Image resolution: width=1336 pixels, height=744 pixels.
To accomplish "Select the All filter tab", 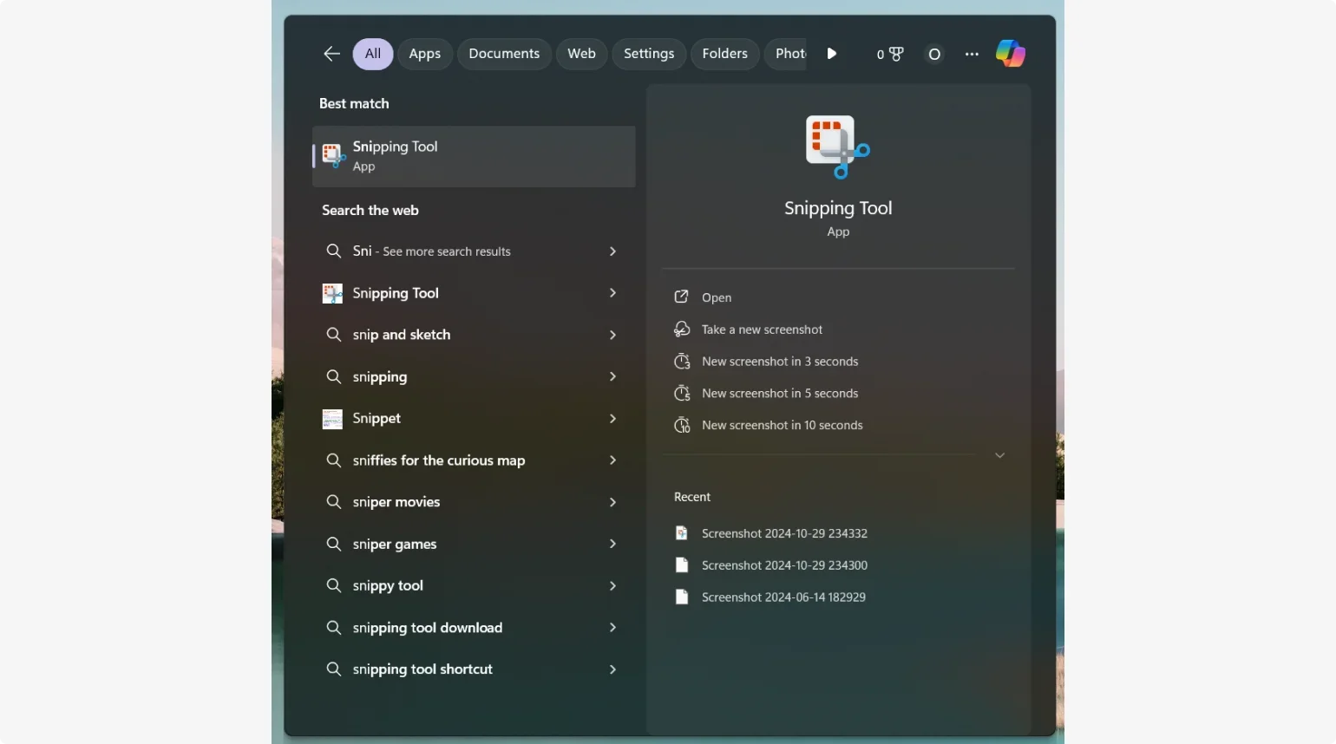I will [x=373, y=54].
